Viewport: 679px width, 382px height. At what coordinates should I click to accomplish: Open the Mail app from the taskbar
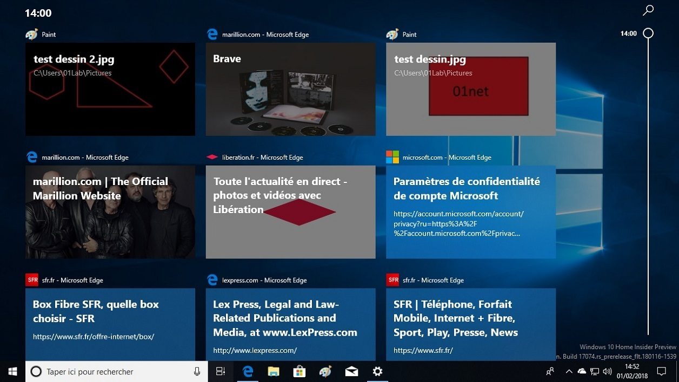[x=351, y=371]
